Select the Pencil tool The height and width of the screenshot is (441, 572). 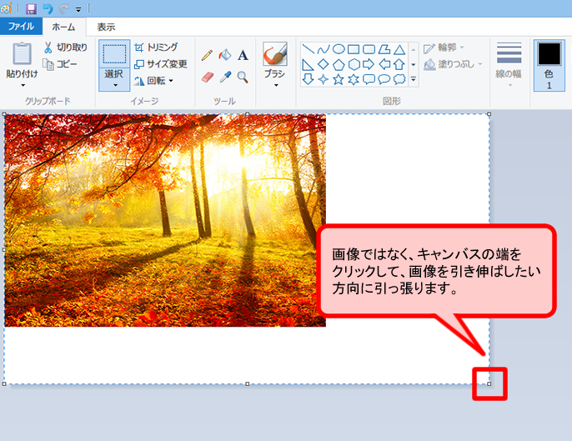pos(207,56)
